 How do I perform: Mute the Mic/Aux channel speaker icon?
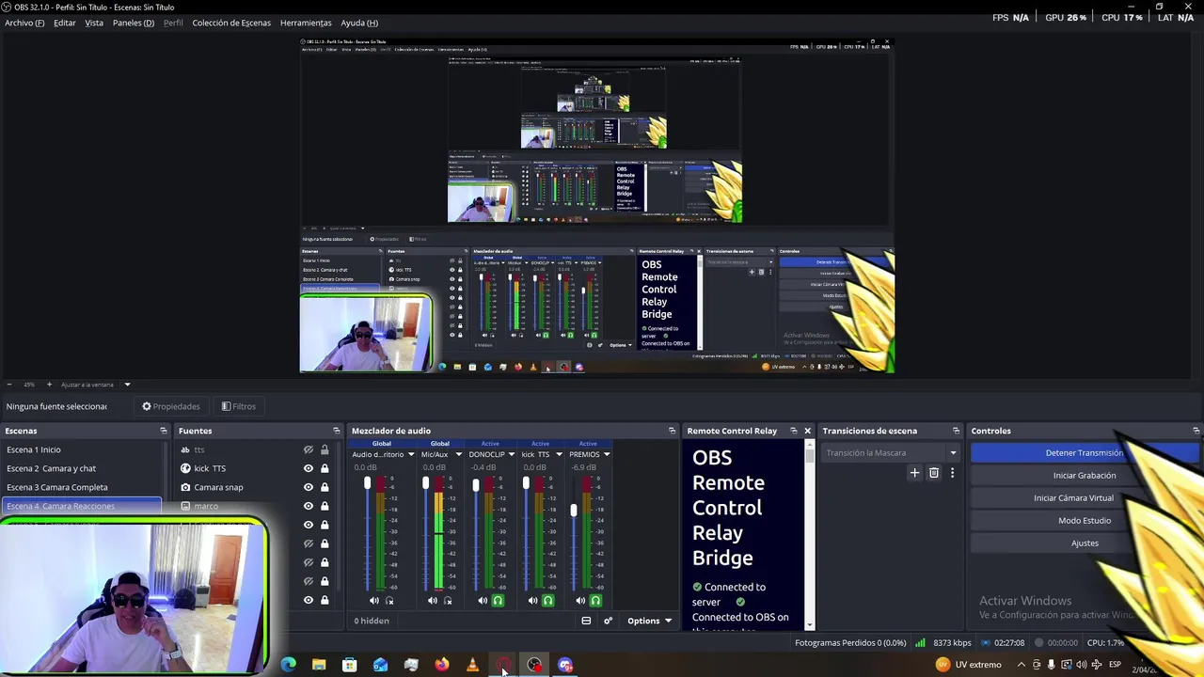point(433,601)
